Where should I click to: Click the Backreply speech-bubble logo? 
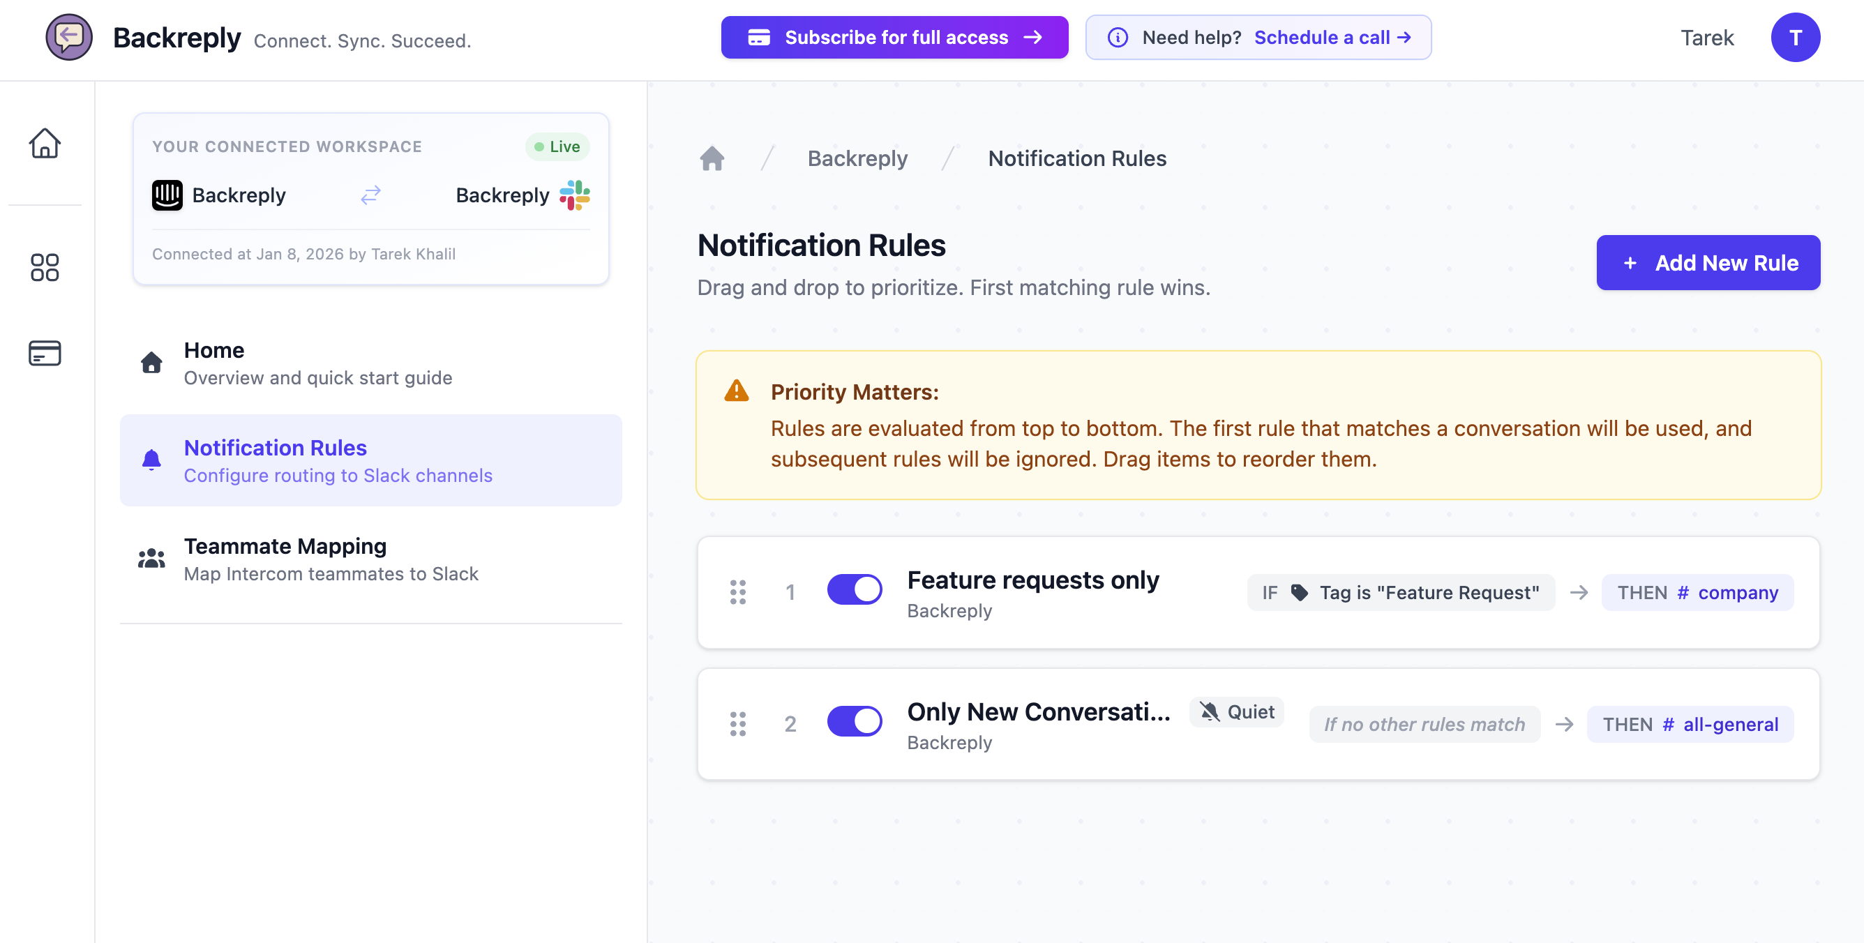click(x=70, y=37)
